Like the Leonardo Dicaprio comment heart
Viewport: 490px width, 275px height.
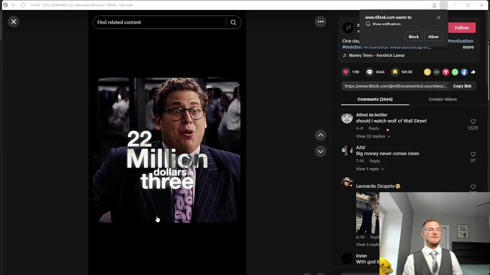[x=473, y=187]
